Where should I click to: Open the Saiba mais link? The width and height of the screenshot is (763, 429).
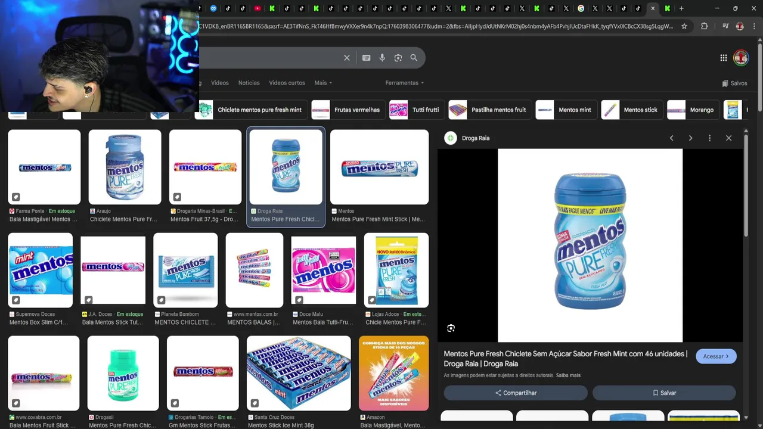pos(568,375)
